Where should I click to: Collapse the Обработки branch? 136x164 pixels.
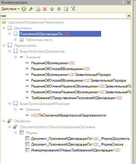coord(4,121)
